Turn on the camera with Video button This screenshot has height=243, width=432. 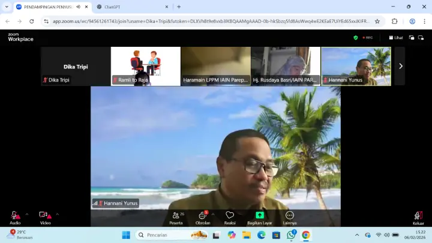click(x=45, y=216)
